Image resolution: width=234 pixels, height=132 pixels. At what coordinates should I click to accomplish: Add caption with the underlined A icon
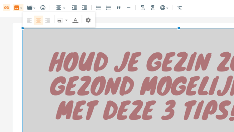[75, 20]
